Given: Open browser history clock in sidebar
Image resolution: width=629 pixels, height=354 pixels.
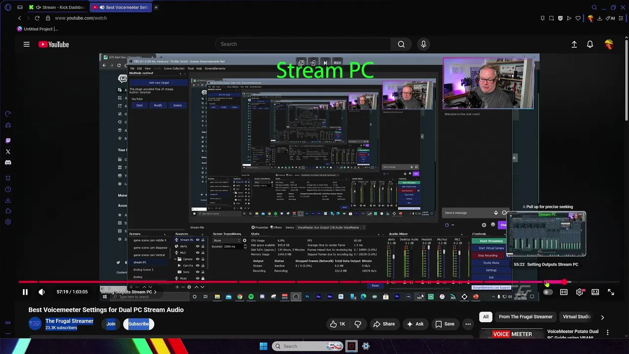Looking at the screenshot, I should 8,189.
